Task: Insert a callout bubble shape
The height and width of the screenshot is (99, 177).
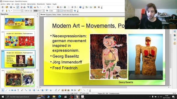Action: click(46, 90)
